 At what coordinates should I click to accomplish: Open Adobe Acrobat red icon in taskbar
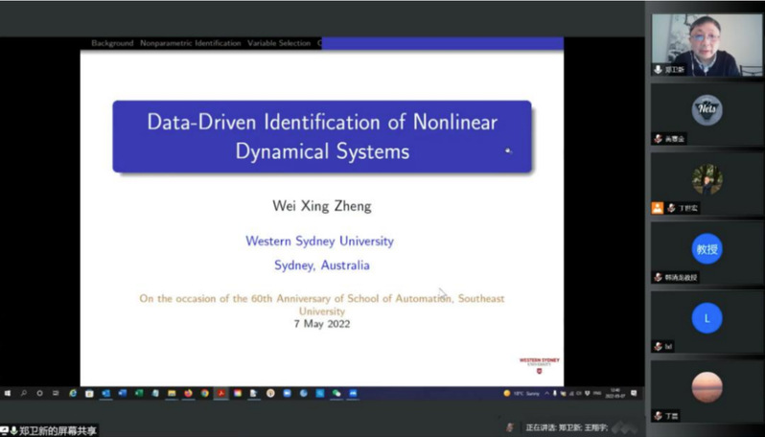click(220, 393)
